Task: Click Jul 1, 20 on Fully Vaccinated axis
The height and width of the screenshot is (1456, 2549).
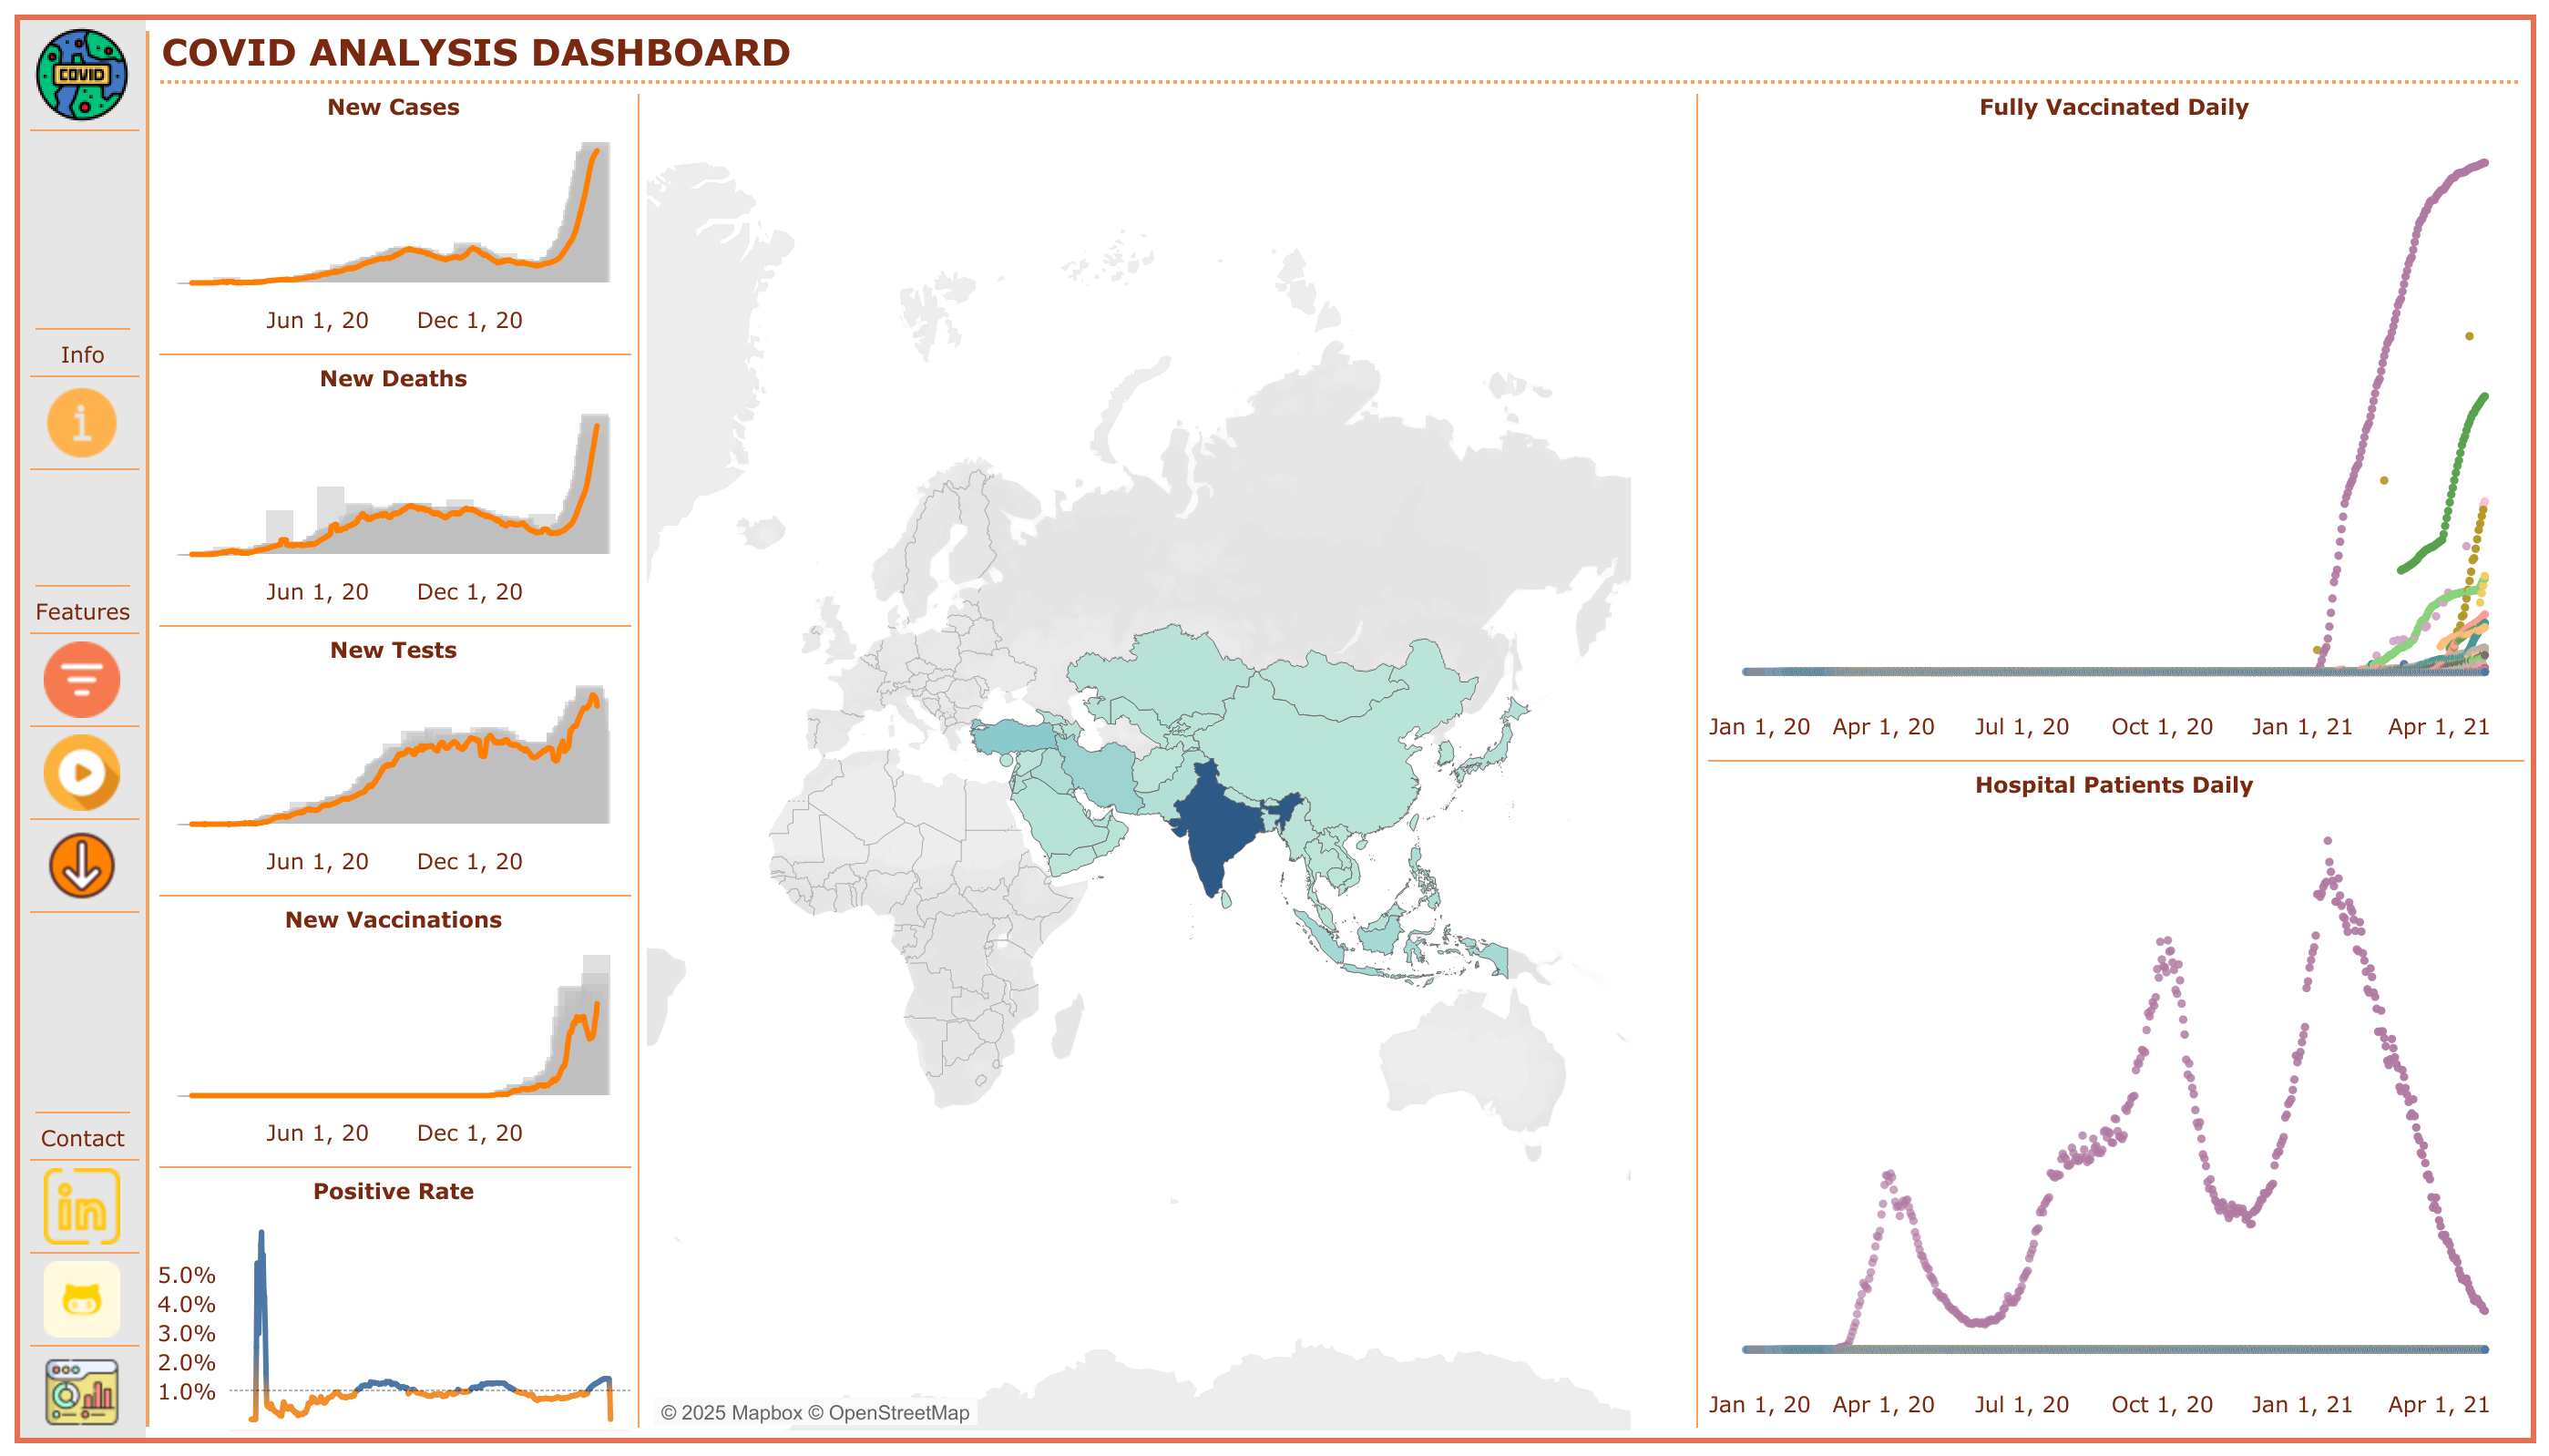Action: [2022, 727]
